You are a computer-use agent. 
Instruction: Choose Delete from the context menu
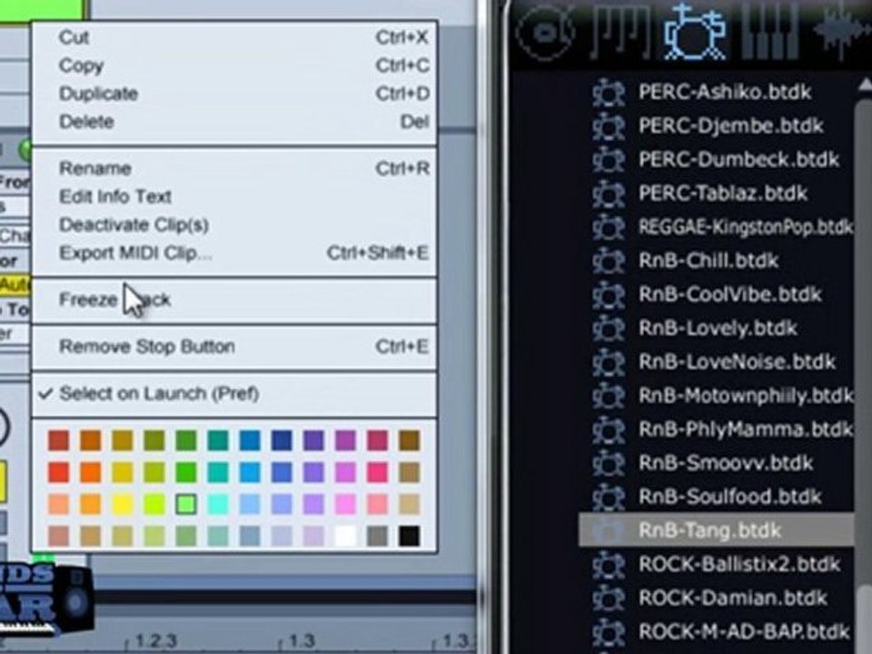pyautogui.click(x=234, y=122)
